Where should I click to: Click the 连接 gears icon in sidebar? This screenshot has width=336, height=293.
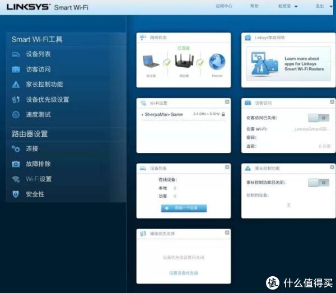16,149
